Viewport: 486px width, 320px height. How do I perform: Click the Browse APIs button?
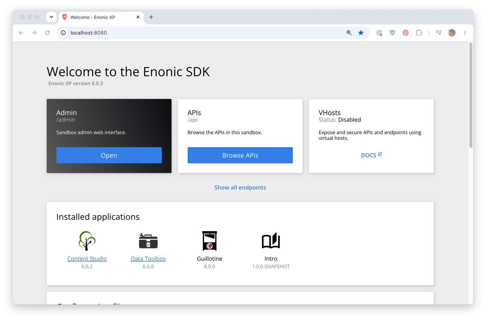pos(240,155)
